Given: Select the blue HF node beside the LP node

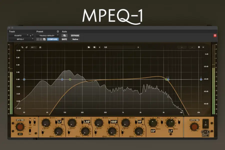Looking at the screenshot, I should pos(168,79).
